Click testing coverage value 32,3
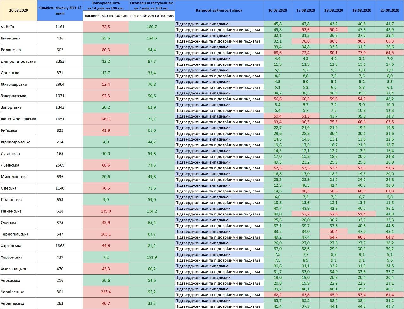The image size is (404, 309). pyautogui.click(x=152, y=304)
